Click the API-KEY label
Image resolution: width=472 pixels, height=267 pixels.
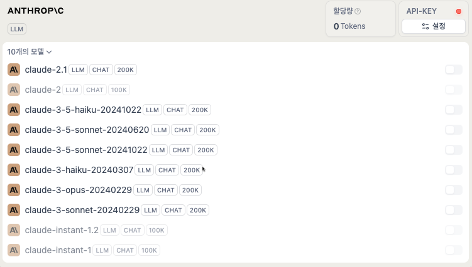[x=422, y=11]
